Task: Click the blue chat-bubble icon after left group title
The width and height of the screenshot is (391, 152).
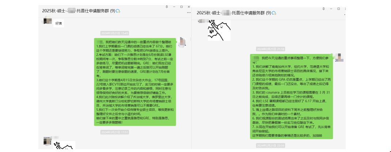Action: [x=118, y=11]
